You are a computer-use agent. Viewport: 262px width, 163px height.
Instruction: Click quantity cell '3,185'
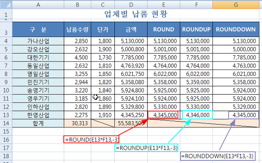coord(78,98)
